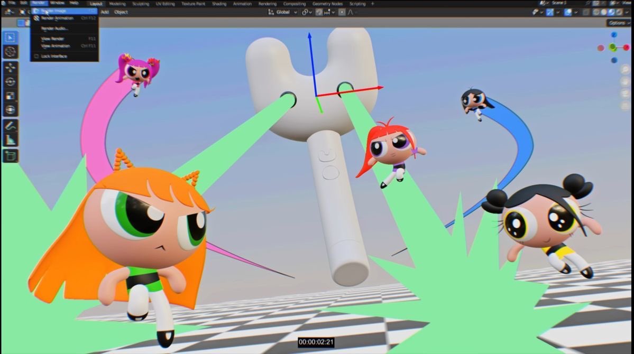Click the selectability and visibility filter icon

pos(535,12)
